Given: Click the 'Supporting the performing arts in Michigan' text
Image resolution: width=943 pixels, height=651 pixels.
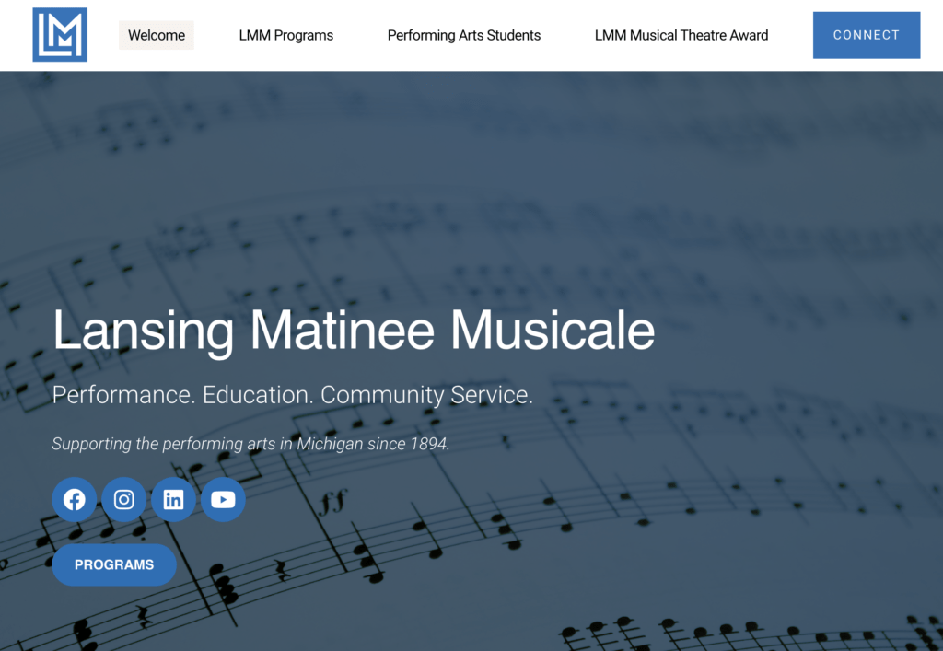Looking at the screenshot, I should click(207, 444).
